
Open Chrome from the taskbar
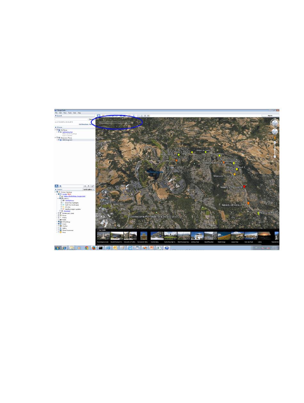click(87, 248)
